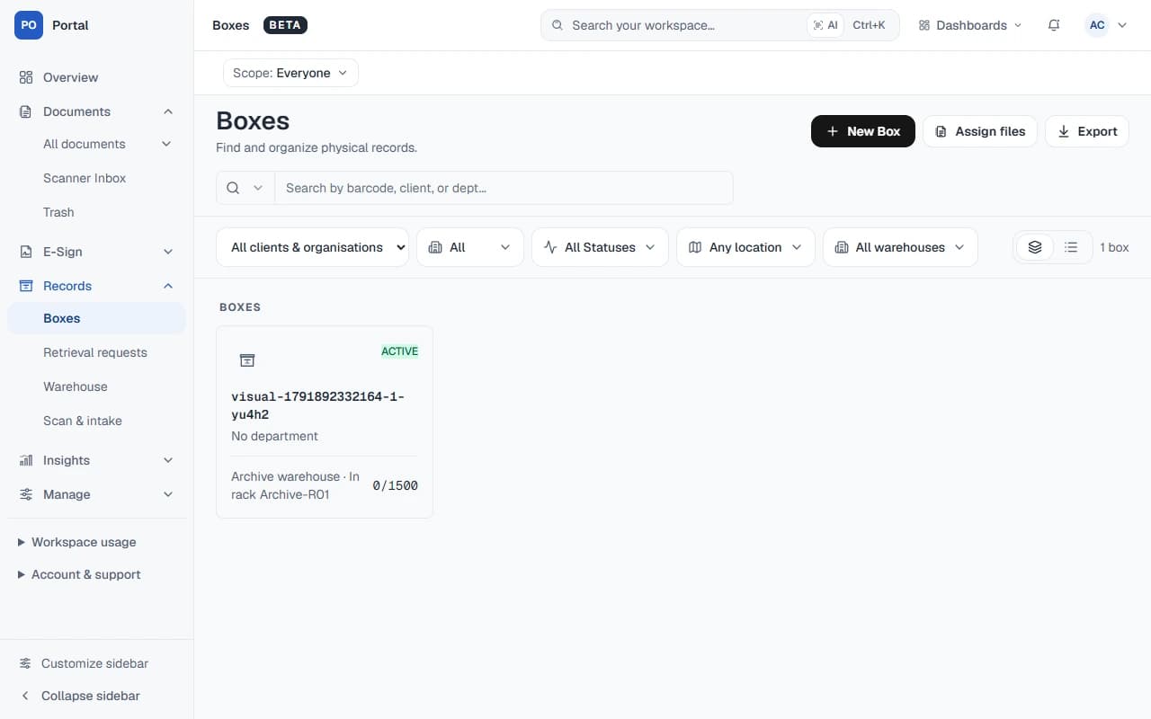Open Scan & intake
Image resolution: width=1151 pixels, height=719 pixels.
point(96,421)
